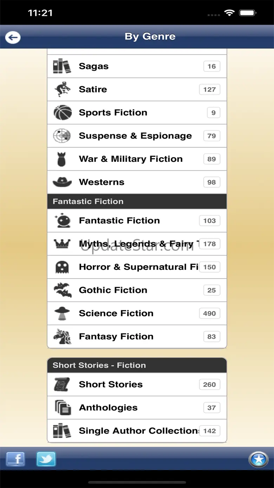
Task: Open the Sagas genre
Action: (x=137, y=66)
